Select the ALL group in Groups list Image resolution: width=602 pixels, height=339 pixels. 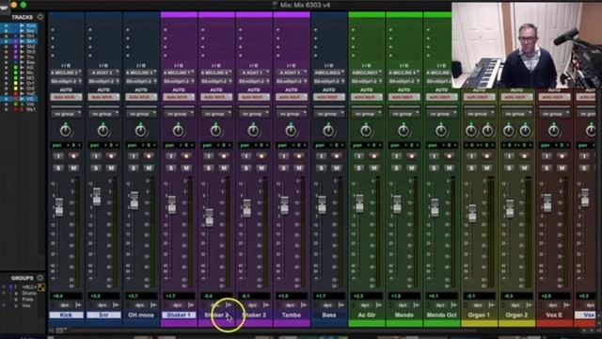29,287
